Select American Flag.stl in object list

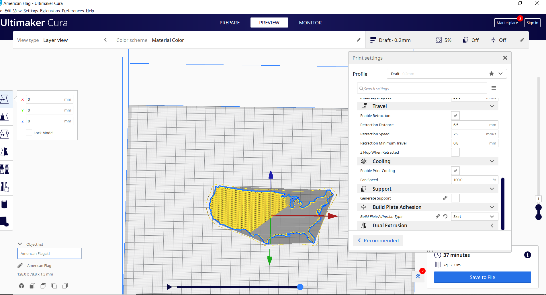49,253
